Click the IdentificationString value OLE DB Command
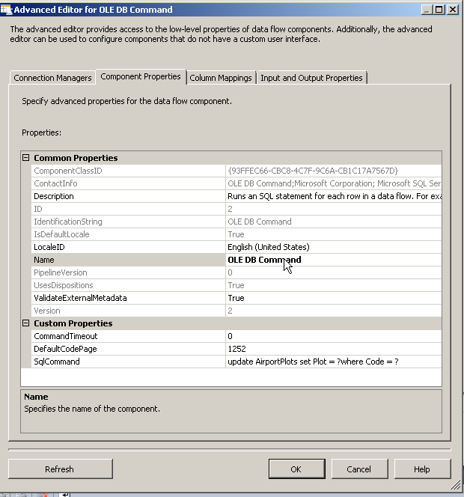Viewport: 464px width, 497px height. tap(260, 222)
